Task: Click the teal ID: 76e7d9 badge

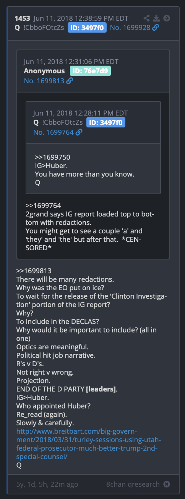Action: [90, 71]
